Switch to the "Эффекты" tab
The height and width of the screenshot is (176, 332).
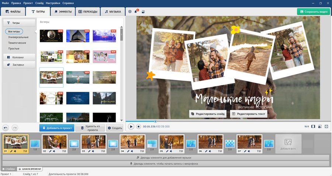(x=63, y=12)
